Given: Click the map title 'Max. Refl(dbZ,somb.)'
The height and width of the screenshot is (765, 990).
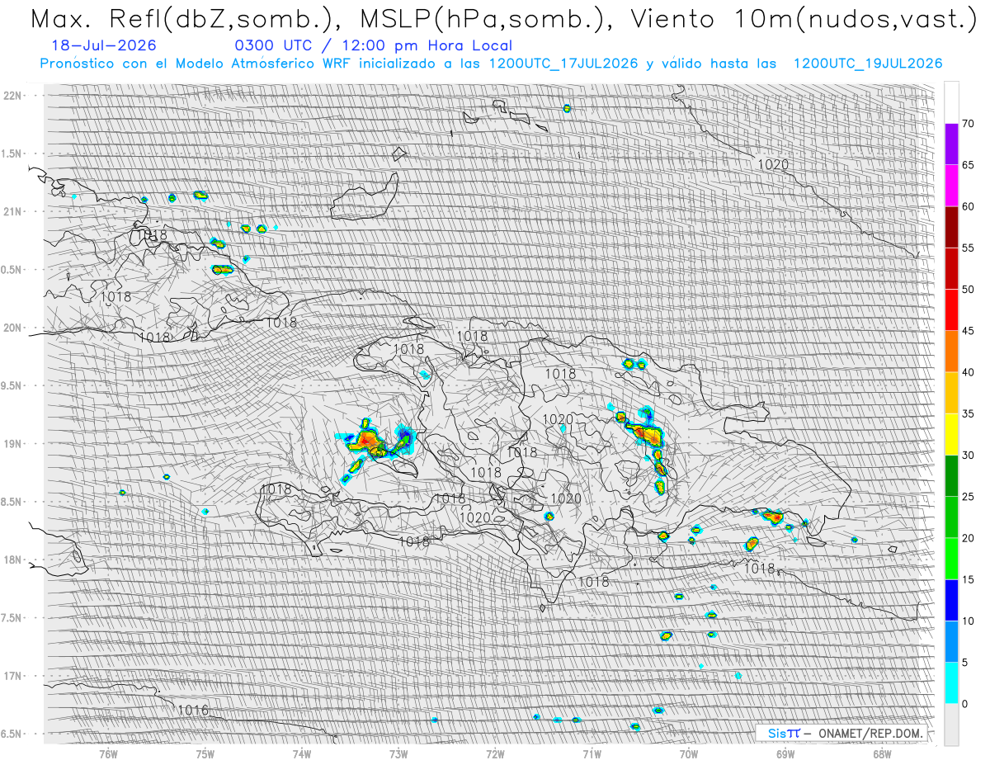Looking at the screenshot, I should tap(186, 20).
